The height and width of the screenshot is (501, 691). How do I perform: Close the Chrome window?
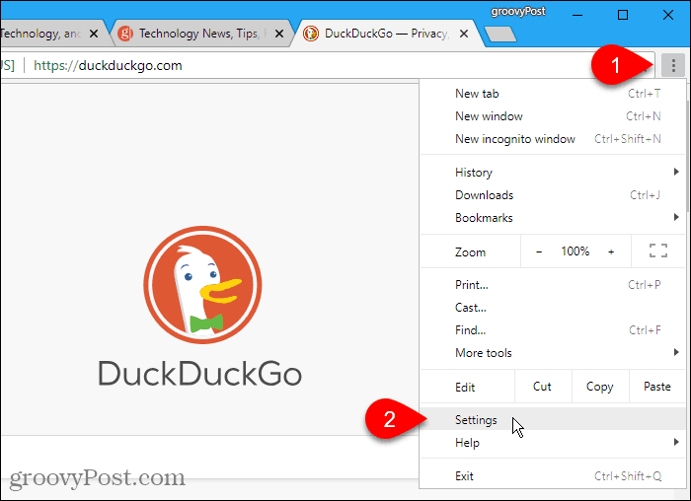[x=668, y=15]
